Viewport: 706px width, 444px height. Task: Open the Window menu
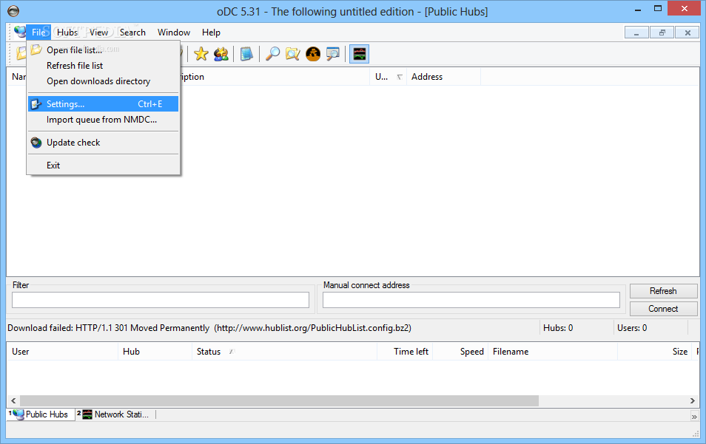click(174, 33)
